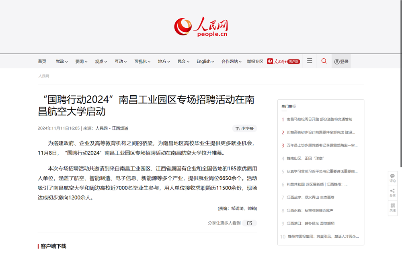Click the external share icon after 分享让更多人看到
This screenshot has height=253, width=402.
coord(250,223)
